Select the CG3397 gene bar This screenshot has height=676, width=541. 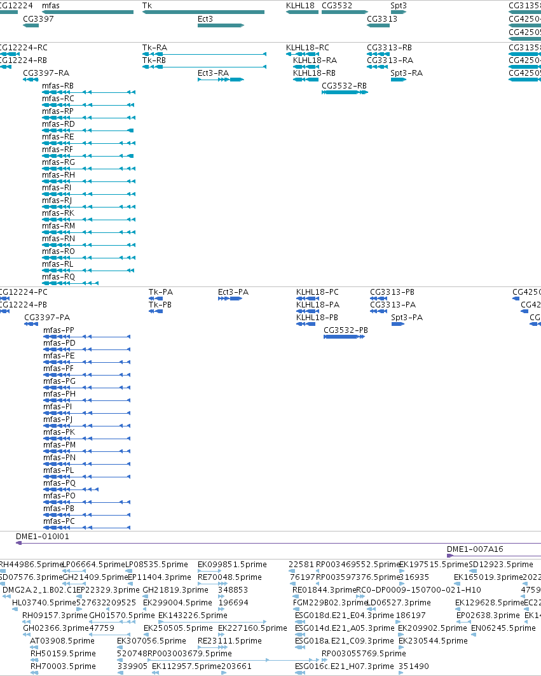click(31, 25)
